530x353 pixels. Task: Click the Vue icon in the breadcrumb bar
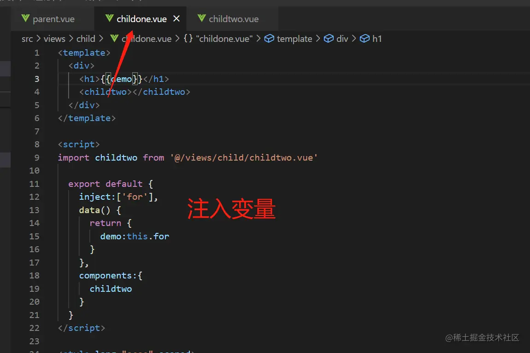tap(114, 39)
